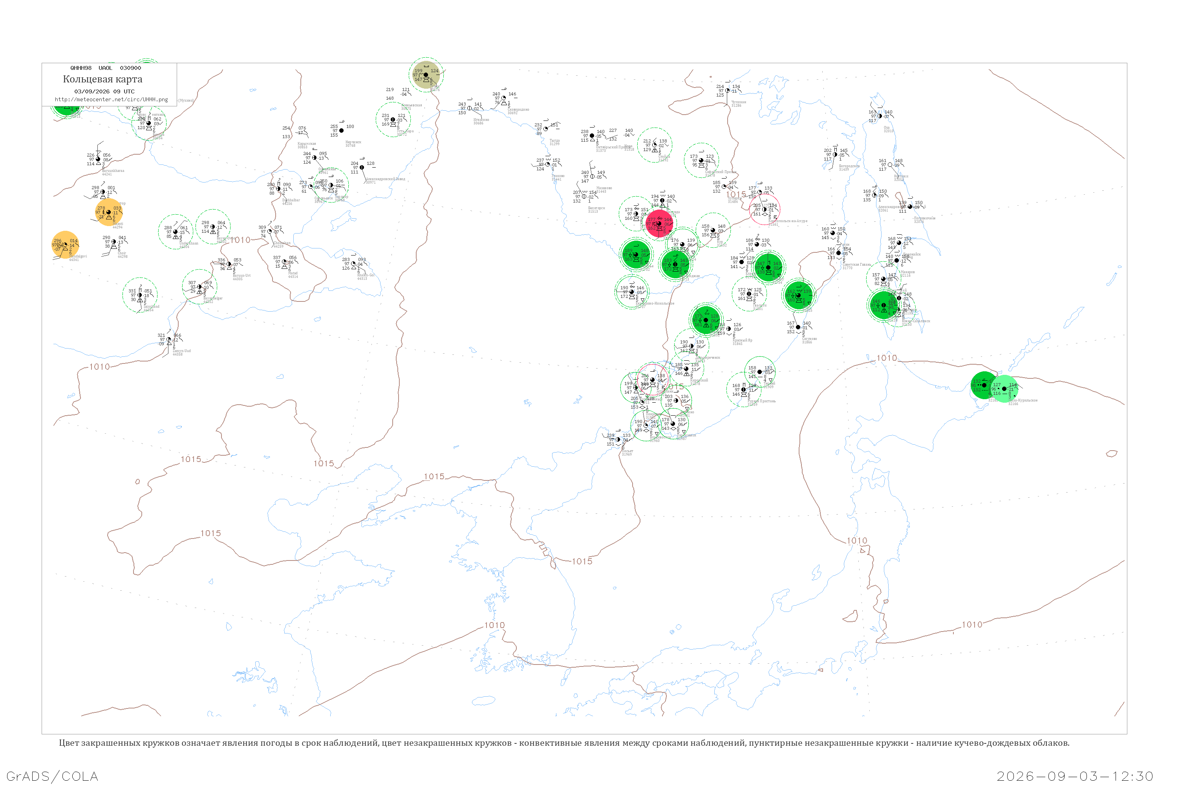Image resolution: width=1178 pixels, height=785 pixels.
Task: Click the orange circle at Mandalgovi station
Action: pos(65,245)
